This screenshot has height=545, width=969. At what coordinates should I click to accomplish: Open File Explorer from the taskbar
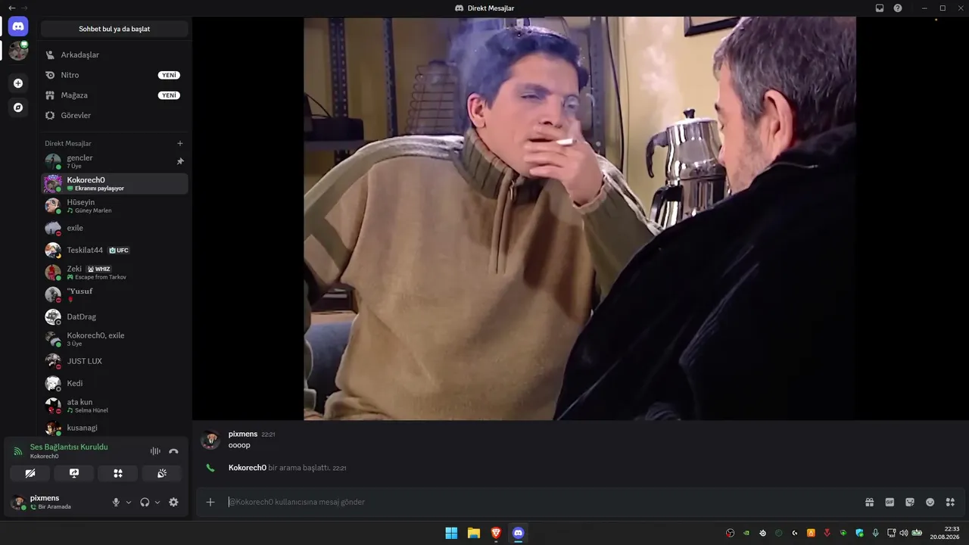coord(474,533)
